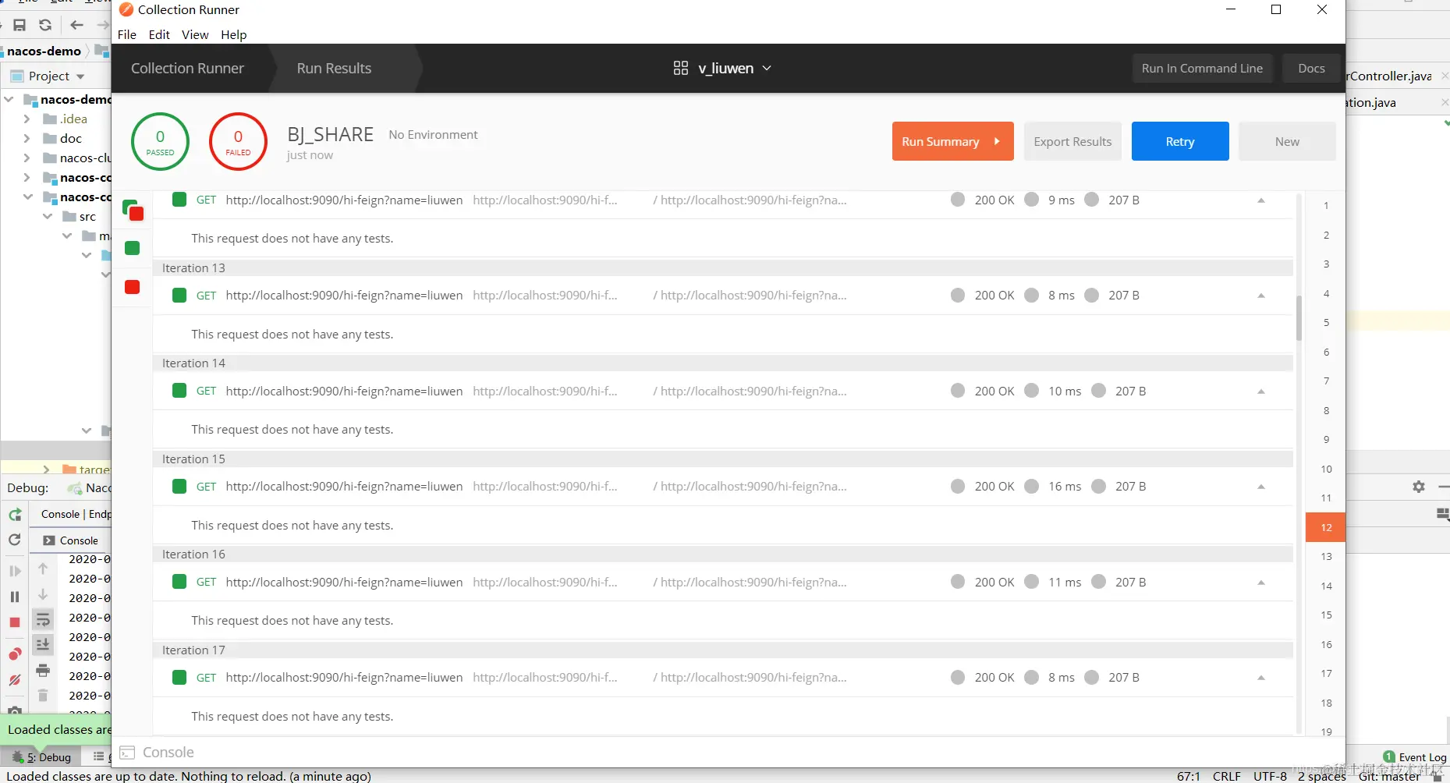Jump to iteration 17 in the iteration list

[1326, 673]
